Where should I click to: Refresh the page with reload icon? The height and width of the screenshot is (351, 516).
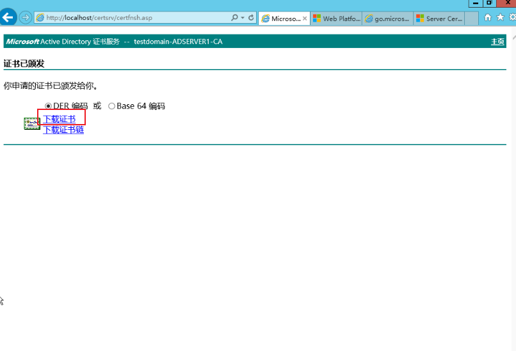251,18
